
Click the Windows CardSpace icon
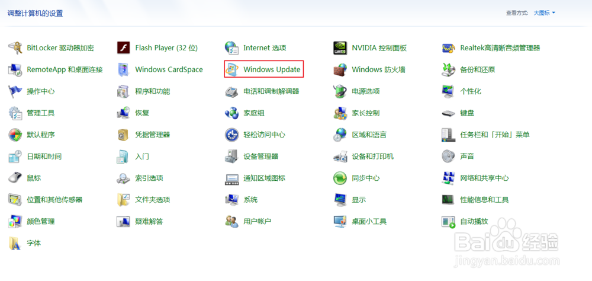click(x=124, y=69)
